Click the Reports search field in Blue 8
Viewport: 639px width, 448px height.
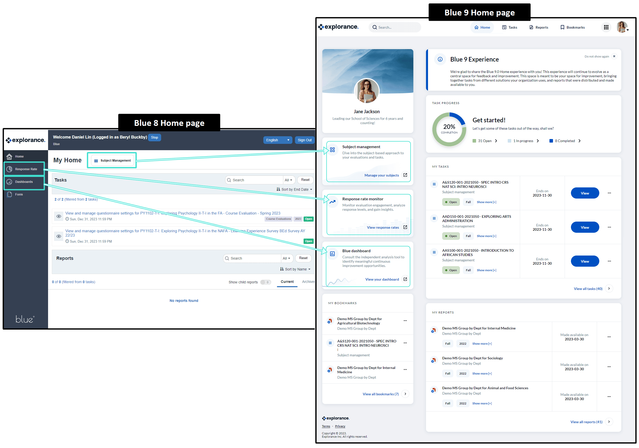[252, 258]
